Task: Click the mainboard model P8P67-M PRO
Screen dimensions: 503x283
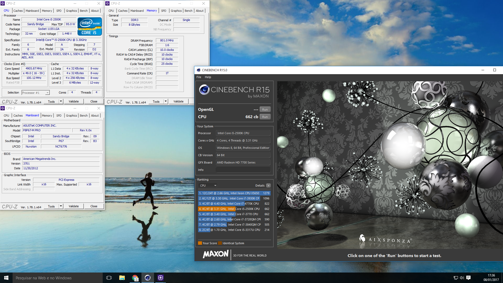Action: [47, 130]
